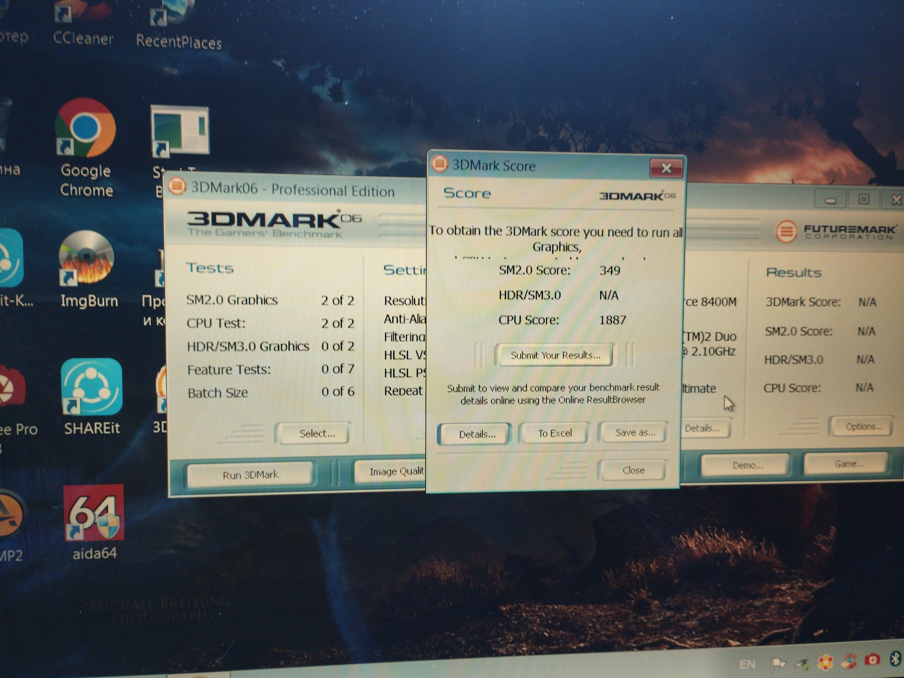Image resolution: width=904 pixels, height=678 pixels.
Task: Open the RecentPlaces desktop shortcut
Action: pos(178,26)
